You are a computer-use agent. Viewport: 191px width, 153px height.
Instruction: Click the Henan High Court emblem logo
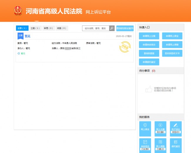(18, 11)
